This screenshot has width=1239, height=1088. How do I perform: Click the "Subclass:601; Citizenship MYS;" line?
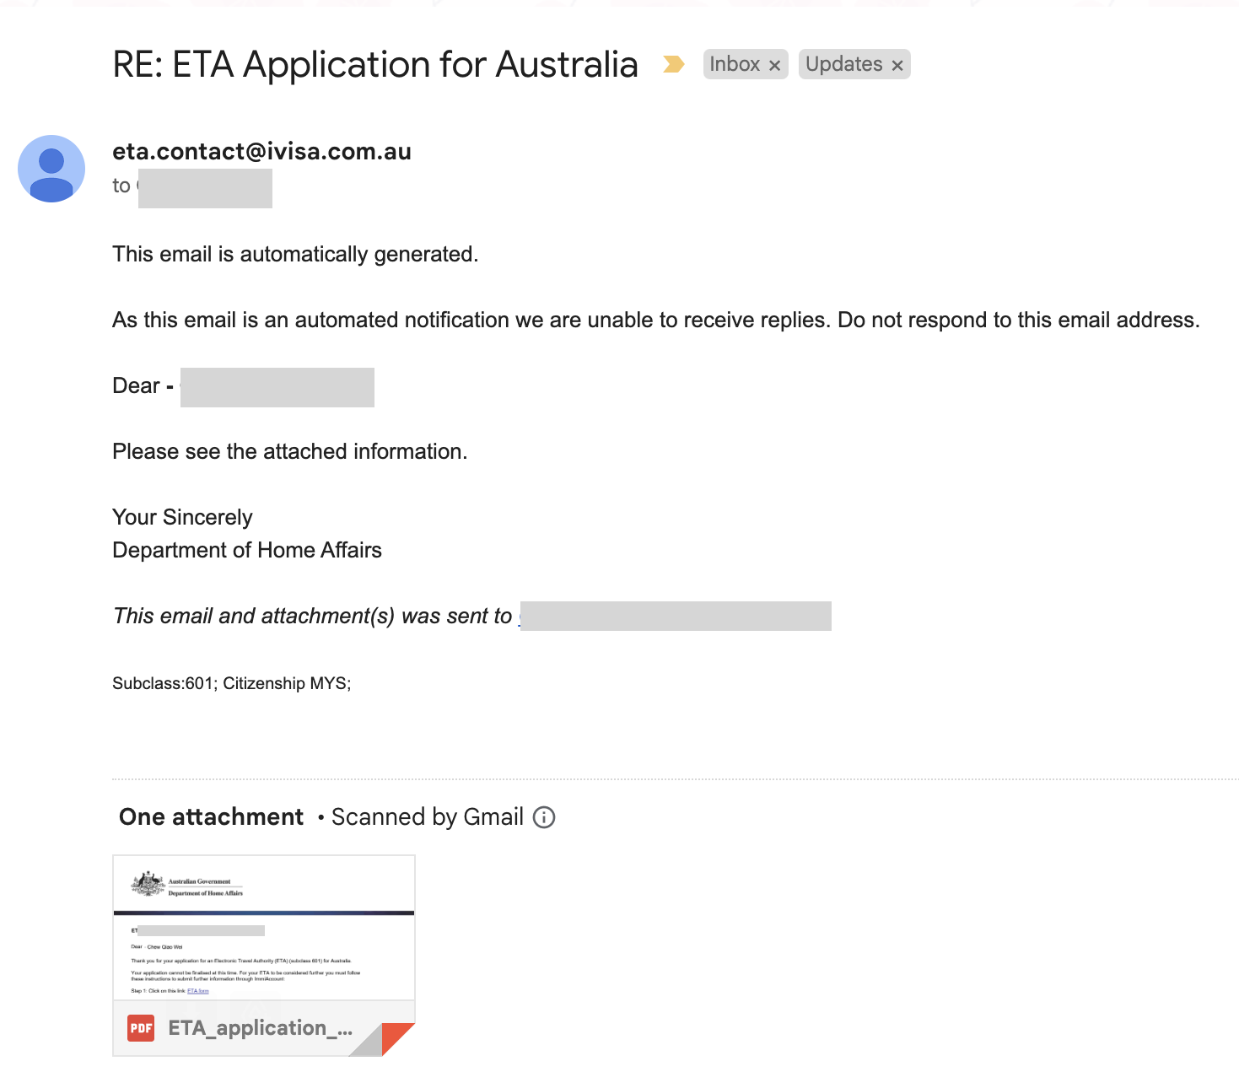pos(231,684)
